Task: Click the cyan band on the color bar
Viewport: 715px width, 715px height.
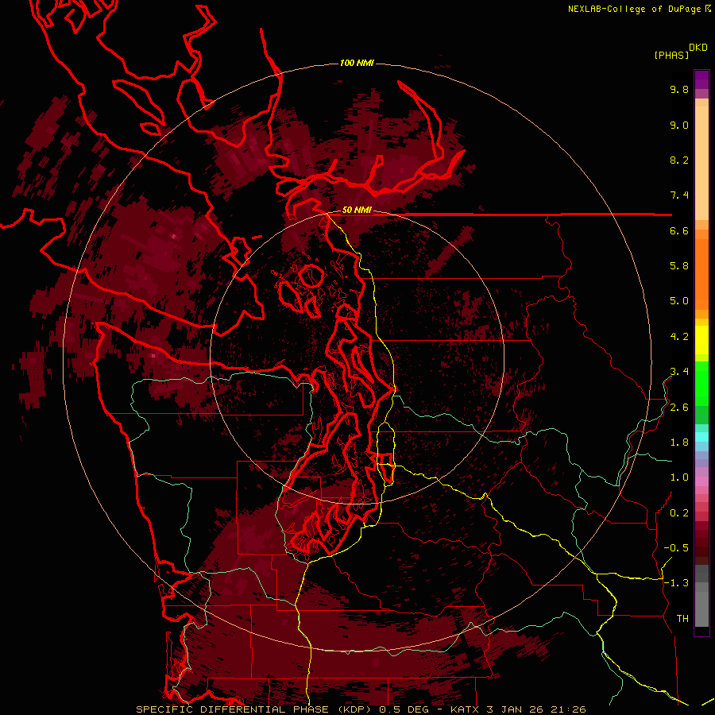Action: coord(701,437)
